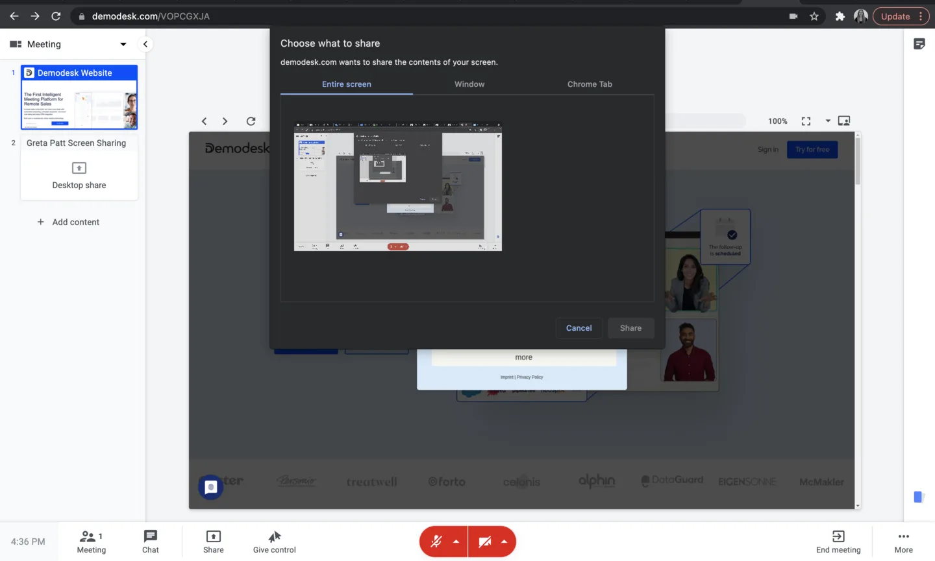Click the Share button in the bottom toolbar
Viewport: 935px width, 561px height.
tap(213, 542)
